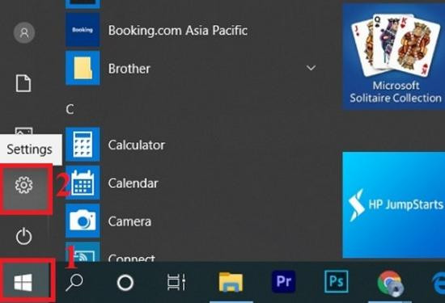
Task: Click the Booking.com app icon
Action: coord(83,30)
